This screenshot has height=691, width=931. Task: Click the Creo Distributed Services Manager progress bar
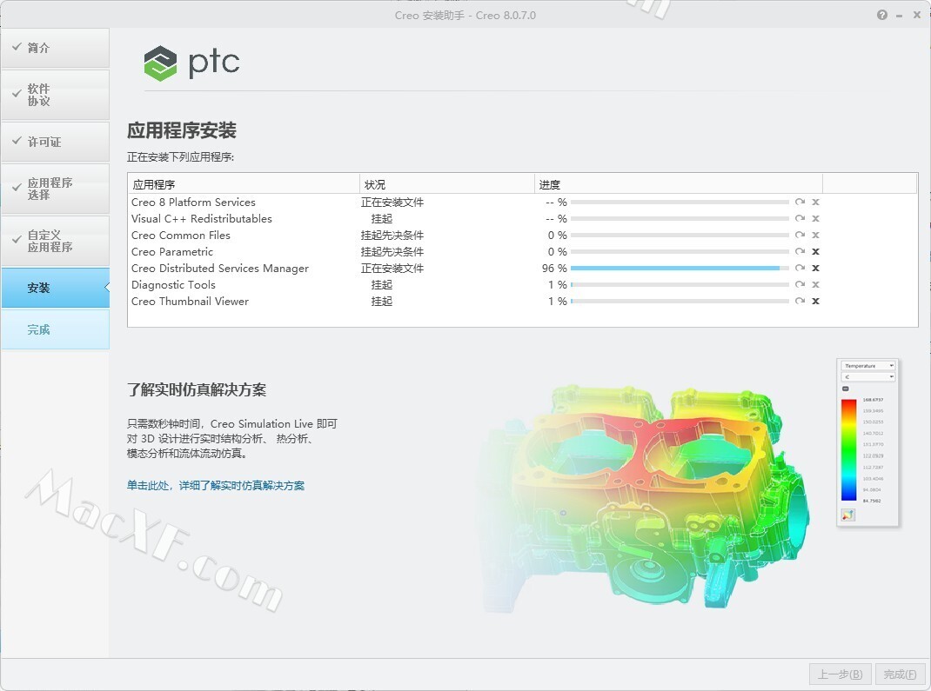(680, 268)
